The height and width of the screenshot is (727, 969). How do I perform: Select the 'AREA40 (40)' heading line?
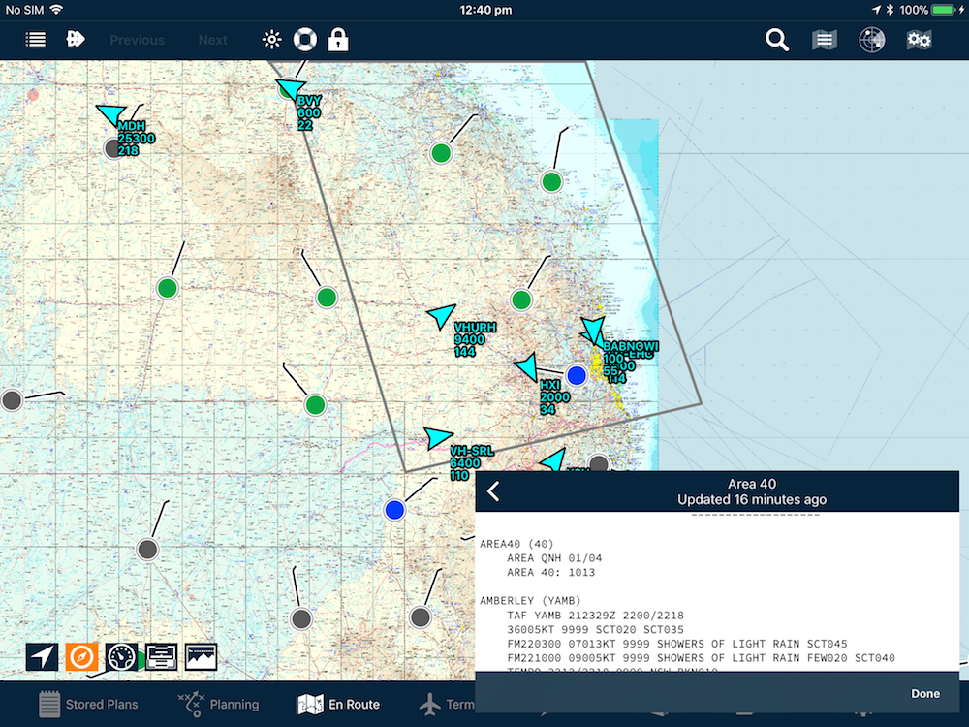point(516,544)
